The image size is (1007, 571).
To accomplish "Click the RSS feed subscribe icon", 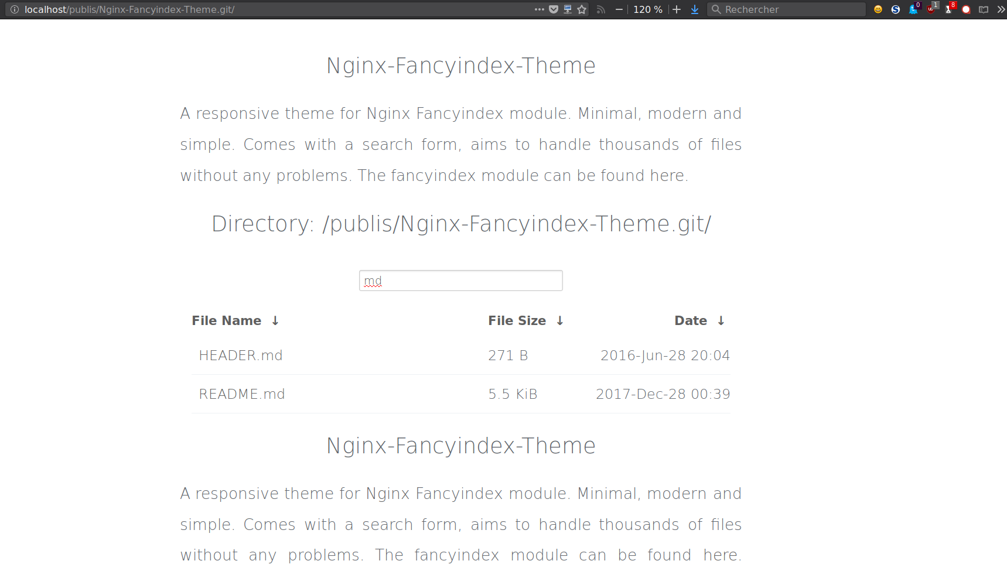I will pyautogui.click(x=600, y=9).
